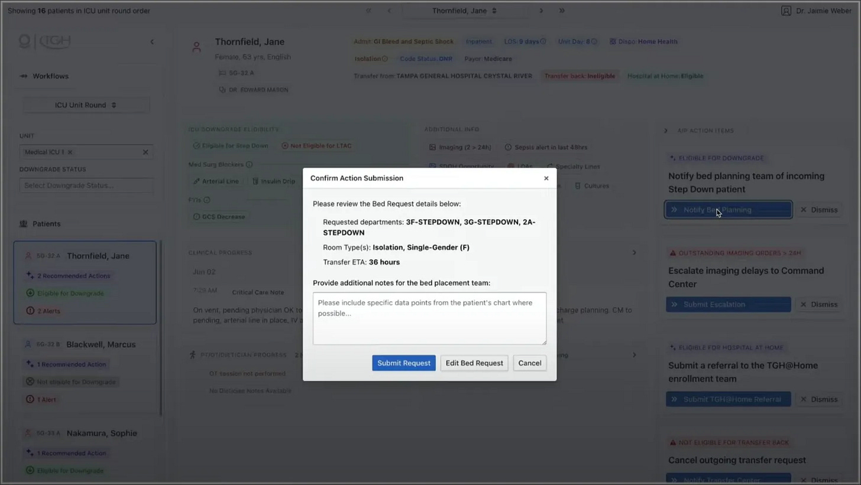This screenshot has height=485, width=861.
Task: Click the Hospital at Home: Eligible tag
Action: click(x=665, y=76)
